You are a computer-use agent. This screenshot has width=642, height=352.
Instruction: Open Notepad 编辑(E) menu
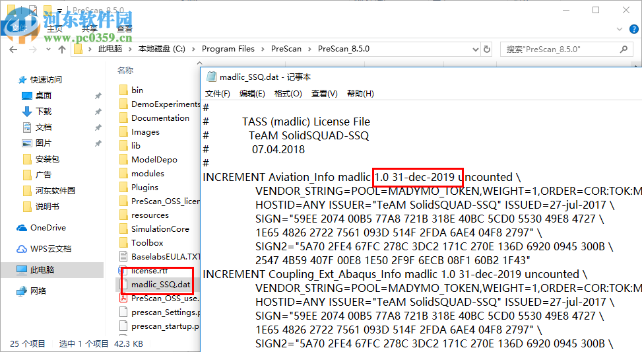point(252,94)
